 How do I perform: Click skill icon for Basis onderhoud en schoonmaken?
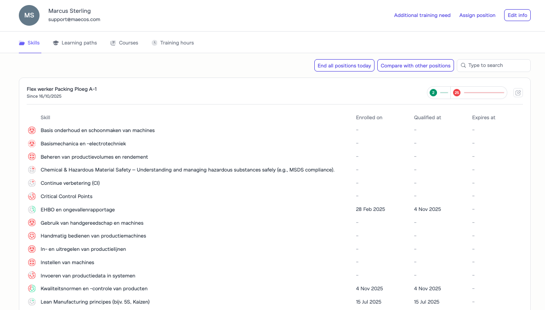coord(32,130)
